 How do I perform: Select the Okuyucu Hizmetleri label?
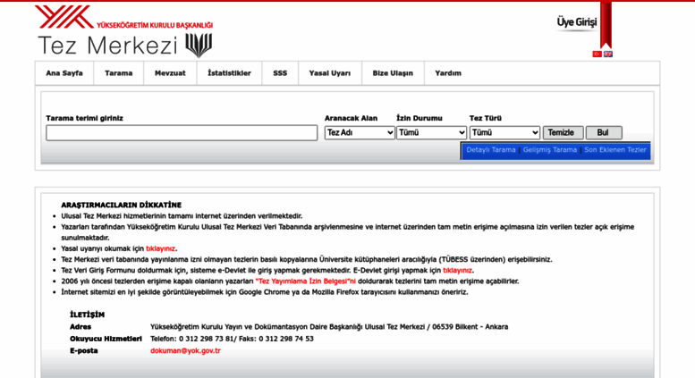coord(106,339)
